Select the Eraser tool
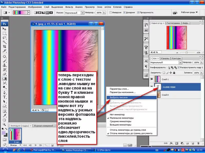205x153 pixels. click(4, 74)
